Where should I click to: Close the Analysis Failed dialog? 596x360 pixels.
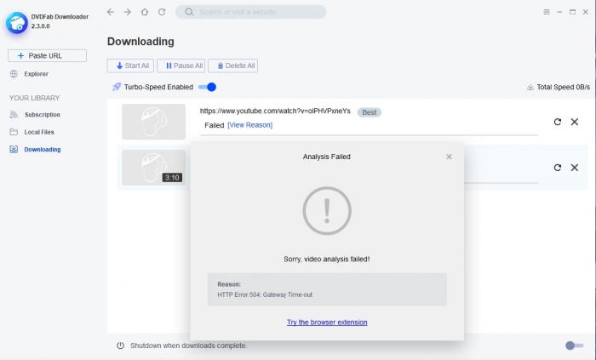click(449, 157)
